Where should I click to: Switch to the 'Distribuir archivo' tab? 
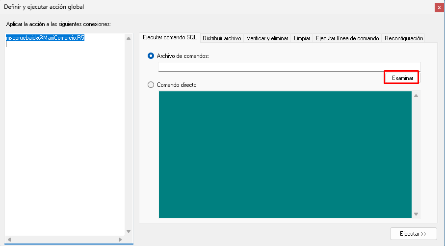point(222,38)
